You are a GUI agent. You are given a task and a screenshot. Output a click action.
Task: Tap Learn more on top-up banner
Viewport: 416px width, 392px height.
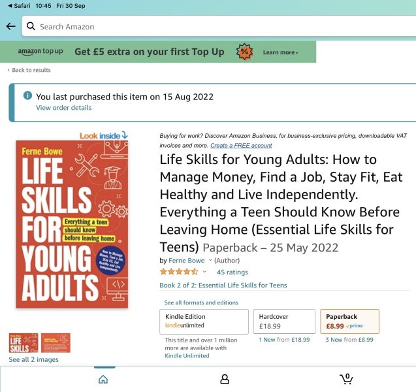pyautogui.click(x=280, y=52)
